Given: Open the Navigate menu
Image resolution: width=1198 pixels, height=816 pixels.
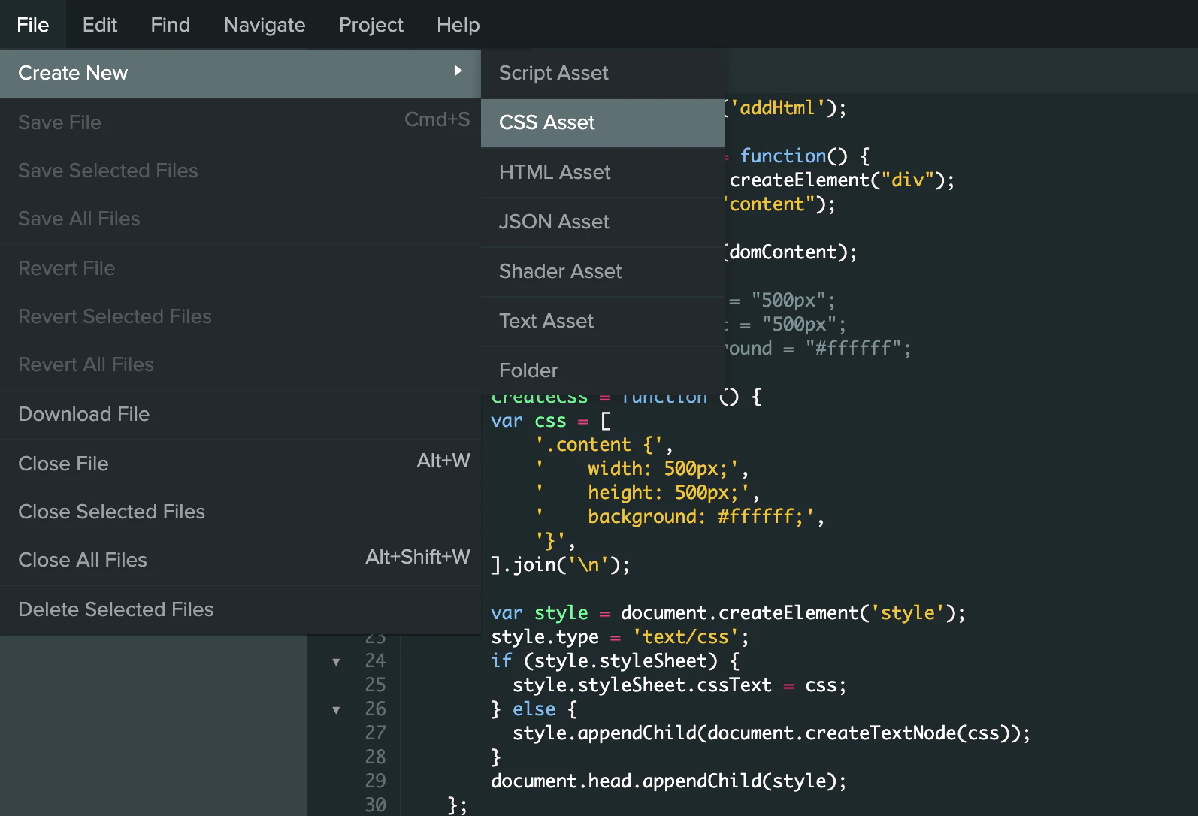Looking at the screenshot, I should coord(265,25).
